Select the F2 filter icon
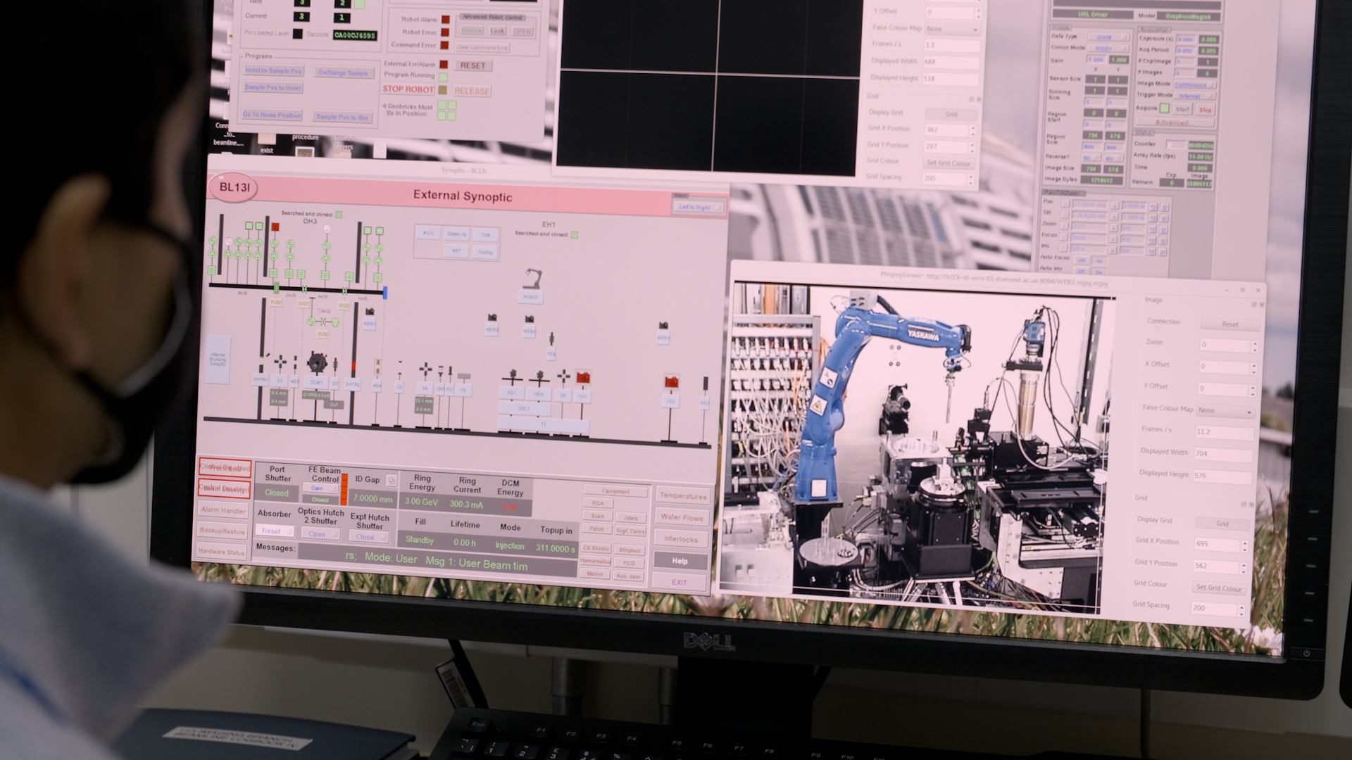The image size is (1352, 760). coord(464,376)
